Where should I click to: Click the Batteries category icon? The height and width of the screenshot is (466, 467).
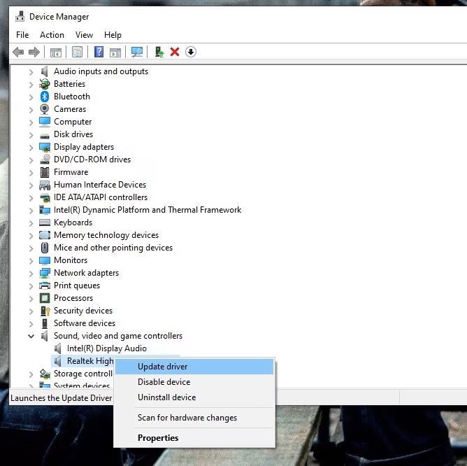point(45,84)
